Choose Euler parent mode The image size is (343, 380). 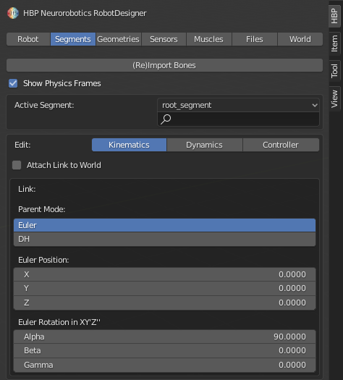pyautogui.click(x=164, y=225)
